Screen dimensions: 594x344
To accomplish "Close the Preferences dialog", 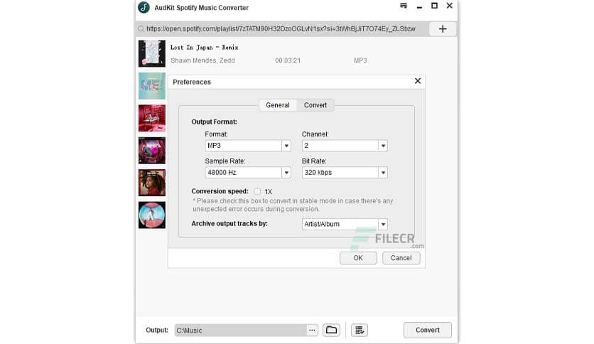I will pyautogui.click(x=418, y=81).
